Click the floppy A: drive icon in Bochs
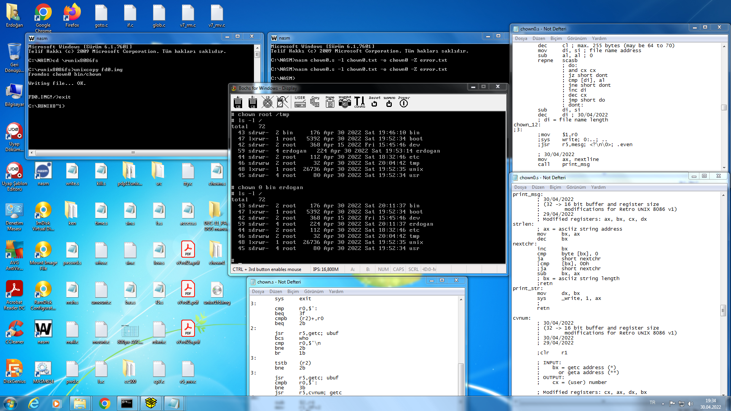Viewport: 731px width, 411px height. [238, 102]
